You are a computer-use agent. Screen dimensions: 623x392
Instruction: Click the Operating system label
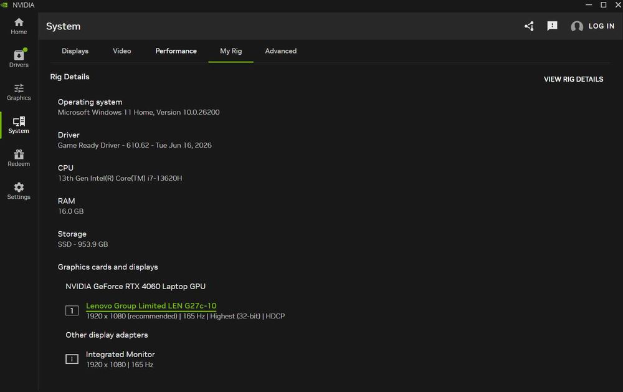90,102
